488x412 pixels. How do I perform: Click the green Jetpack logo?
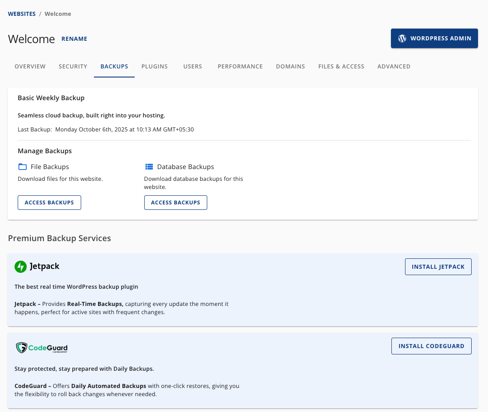coord(20,267)
